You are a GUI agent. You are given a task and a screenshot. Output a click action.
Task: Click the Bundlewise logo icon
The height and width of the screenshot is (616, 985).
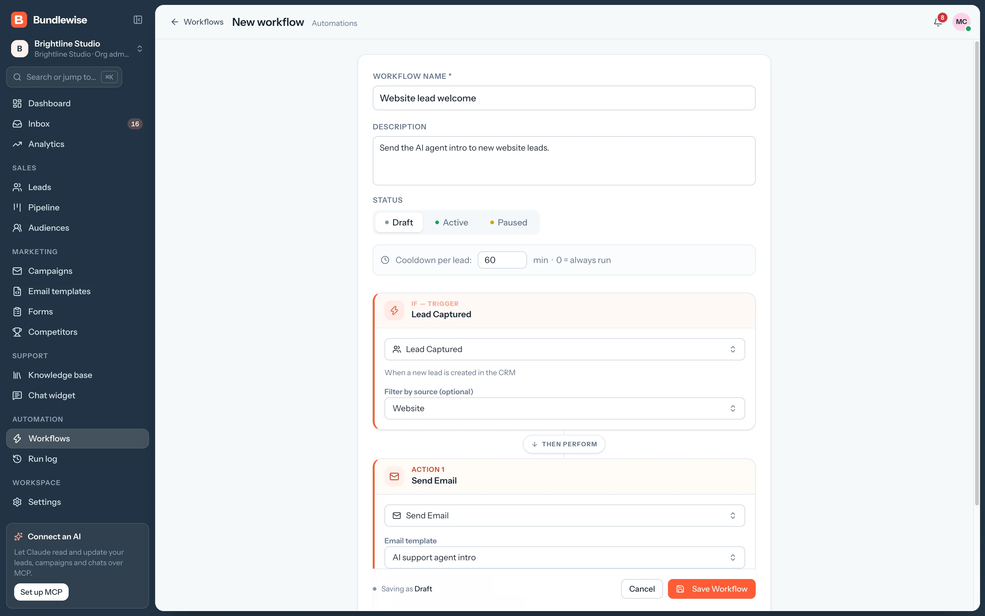pyautogui.click(x=19, y=20)
